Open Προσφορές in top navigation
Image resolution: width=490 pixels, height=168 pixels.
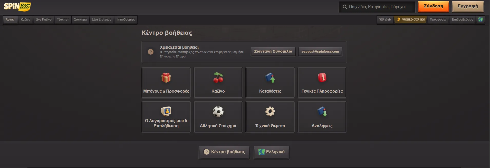pyautogui.click(x=438, y=19)
